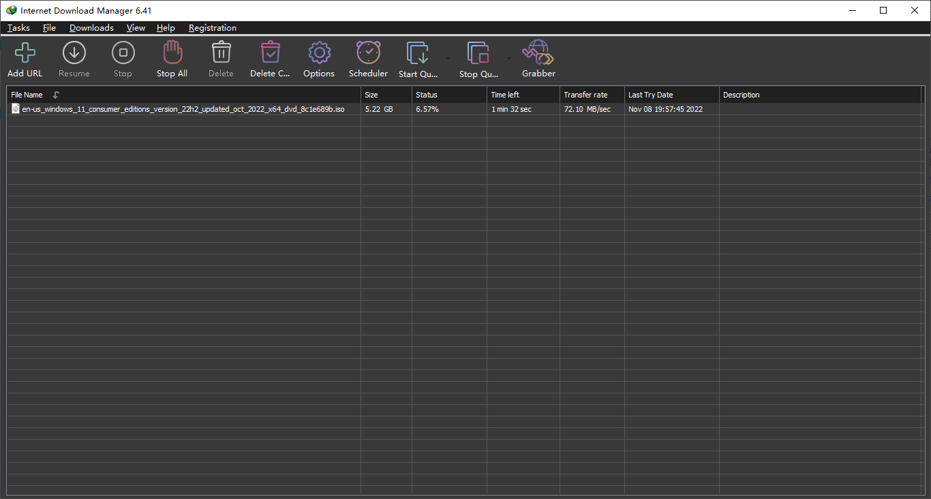Sort list by Transfer rate column
931x499 pixels.
585,95
